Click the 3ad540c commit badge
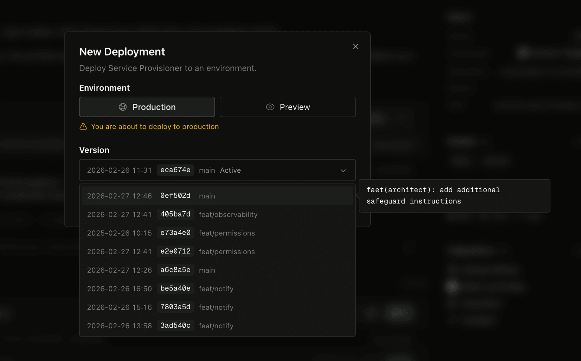The height and width of the screenshot is (361, 581). [175, 326]
